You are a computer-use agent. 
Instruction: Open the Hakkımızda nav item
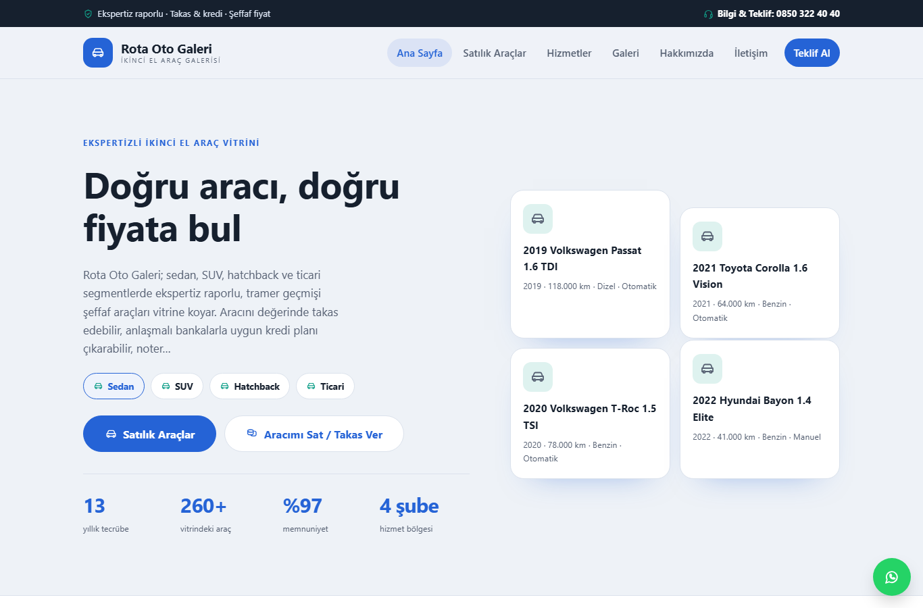coord(687,53)
